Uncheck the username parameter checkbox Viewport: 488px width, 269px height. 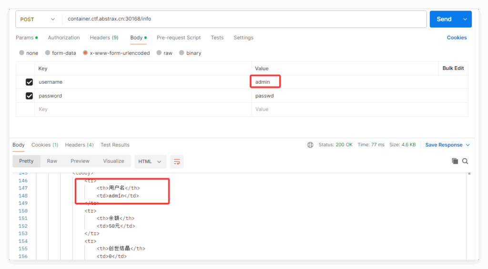pos(29,82)
